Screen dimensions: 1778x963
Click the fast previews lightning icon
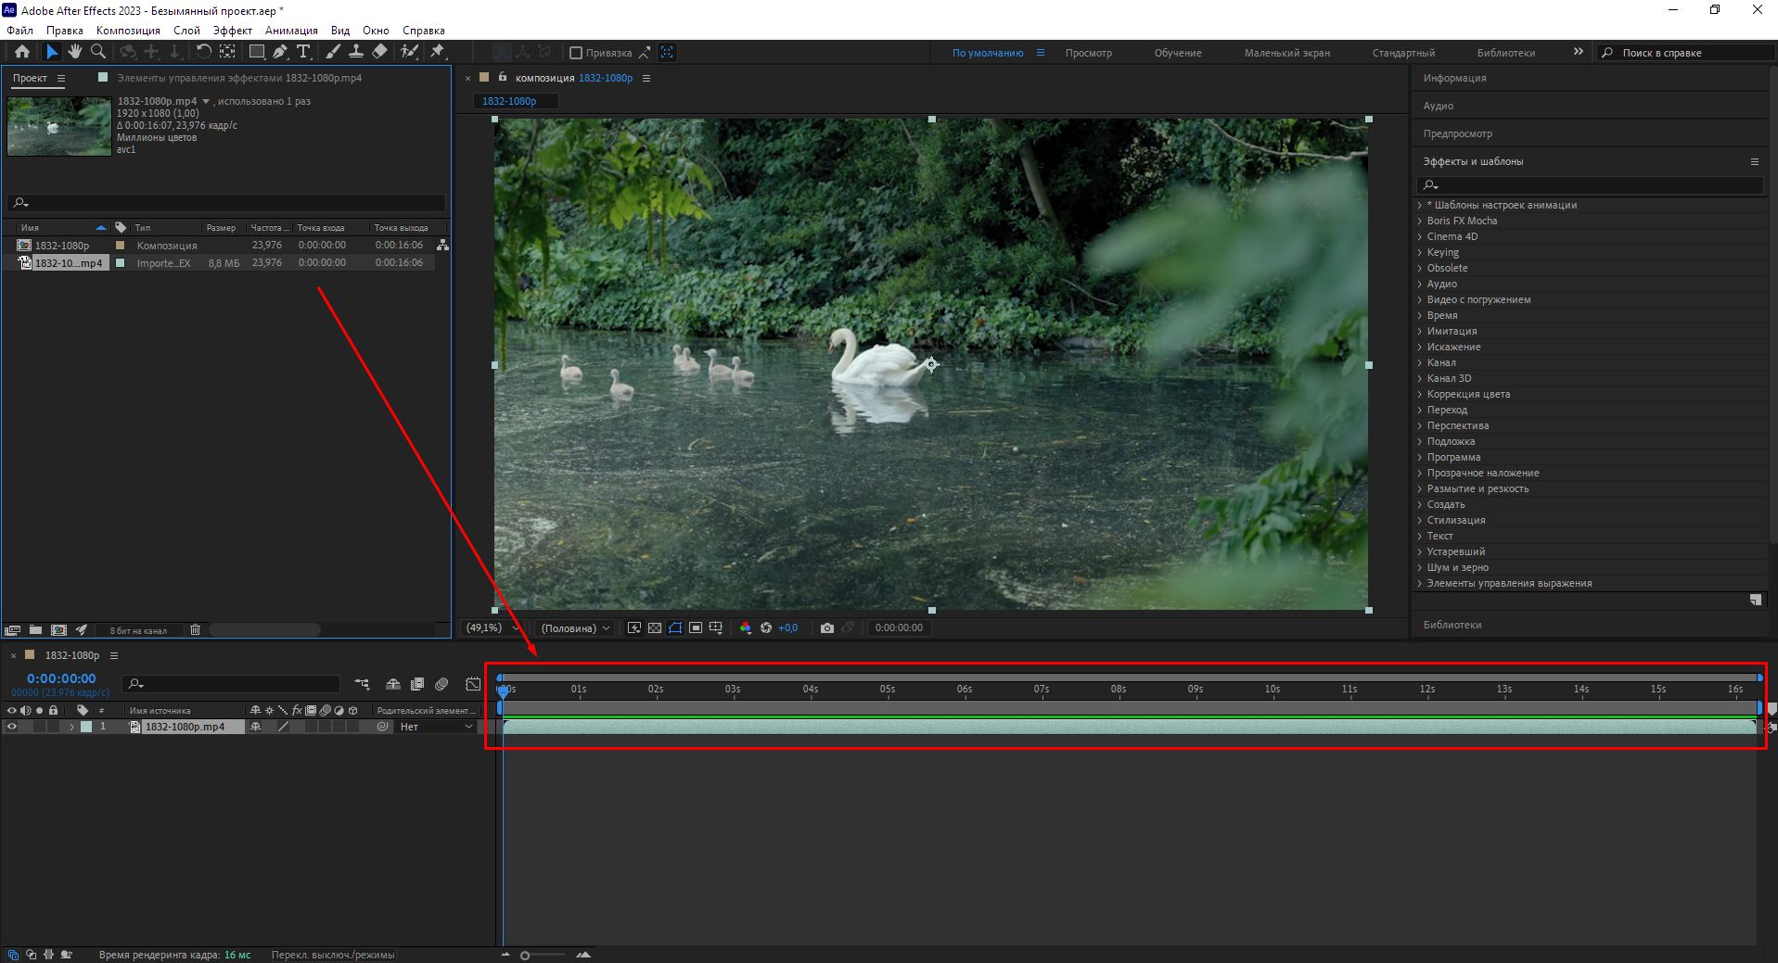point(634,627)
